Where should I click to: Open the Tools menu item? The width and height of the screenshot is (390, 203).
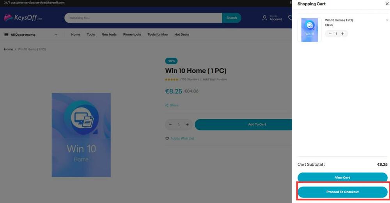pyautogui.click(x=91, y=35)
